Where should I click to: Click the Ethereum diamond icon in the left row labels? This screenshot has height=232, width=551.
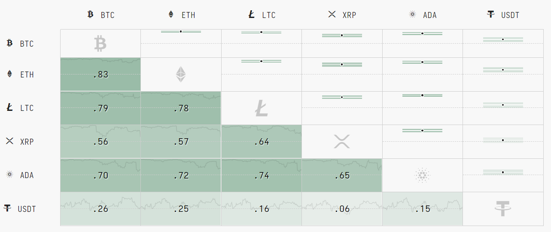point(9,74)
